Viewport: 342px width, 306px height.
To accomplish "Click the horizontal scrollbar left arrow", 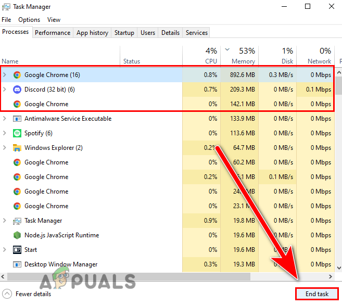I will point(3,276).
